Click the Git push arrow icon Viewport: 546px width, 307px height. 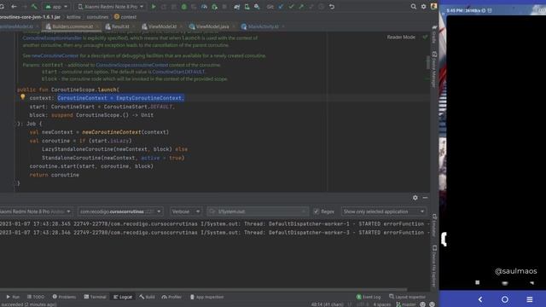click(301, 7)
